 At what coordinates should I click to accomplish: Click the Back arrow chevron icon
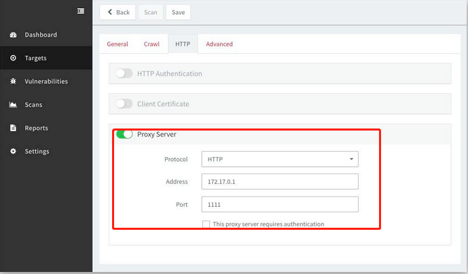[110, 12]
